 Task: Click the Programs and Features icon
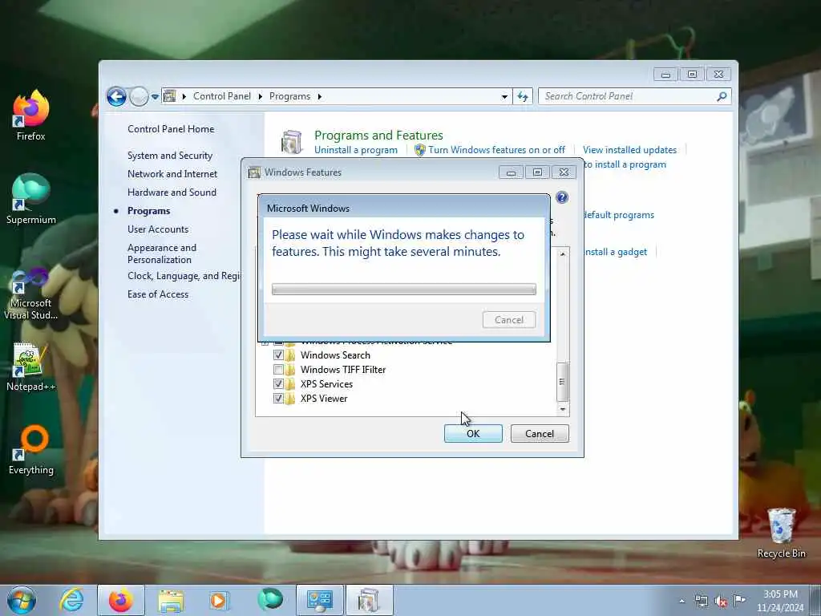[292, 142]
